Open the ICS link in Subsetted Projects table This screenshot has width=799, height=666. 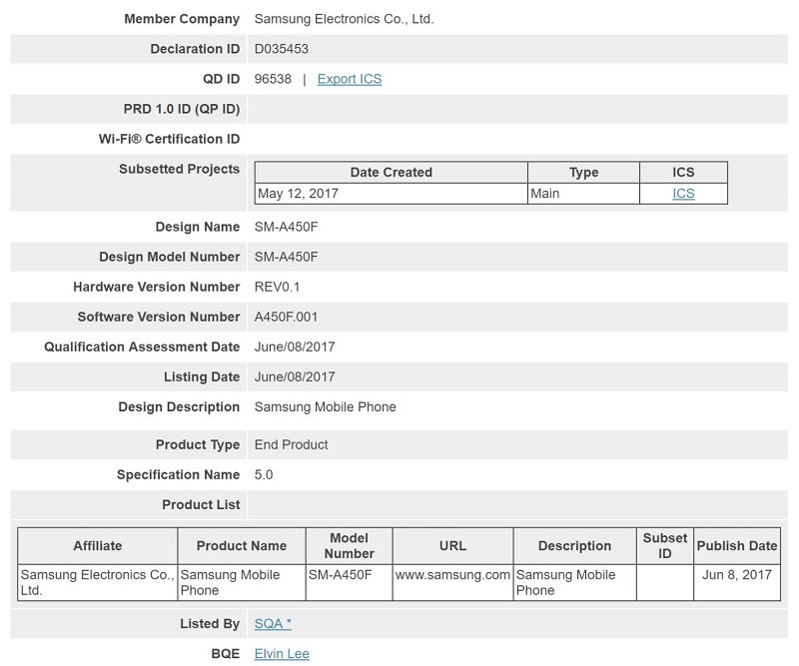(x=683, y=194)
